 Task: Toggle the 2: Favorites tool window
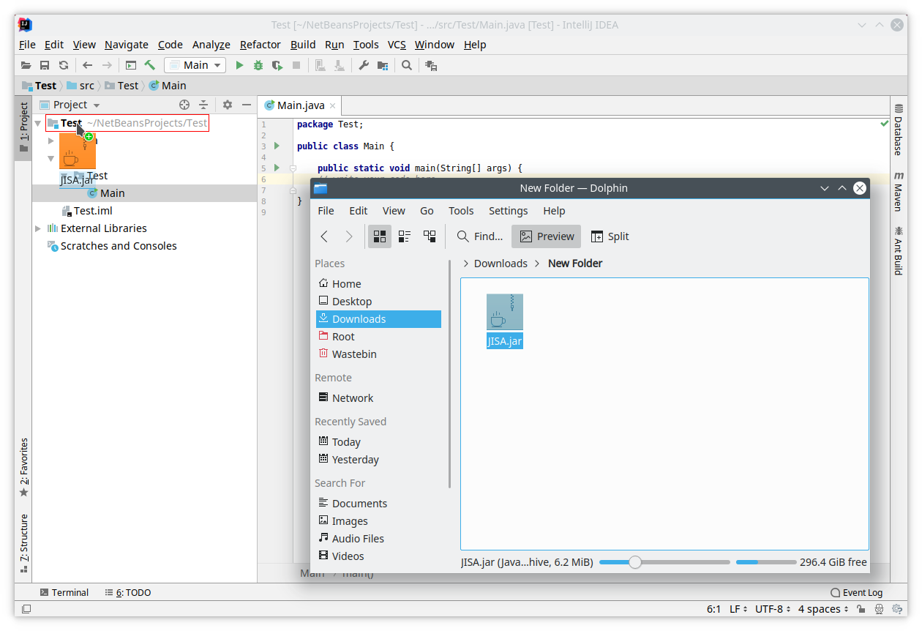pyautogui.click(x=23, y=467)
